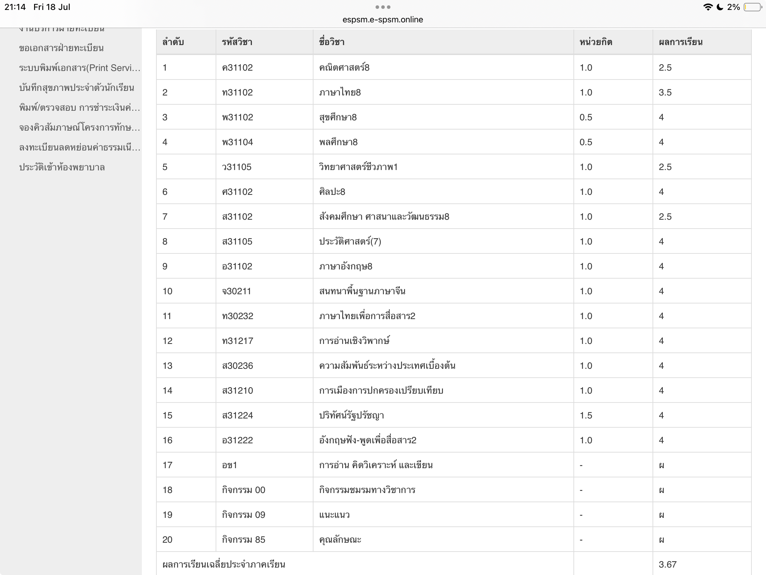Tap the 21:14 clock in status bar
Screen dimensions: 766x575
pos(15,7)
